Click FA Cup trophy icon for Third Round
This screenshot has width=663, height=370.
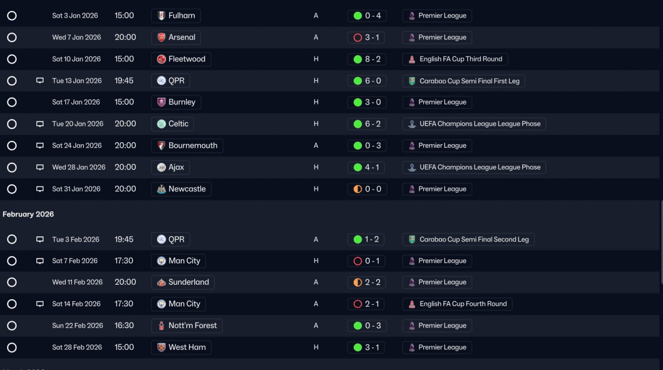tap(412, 59)
